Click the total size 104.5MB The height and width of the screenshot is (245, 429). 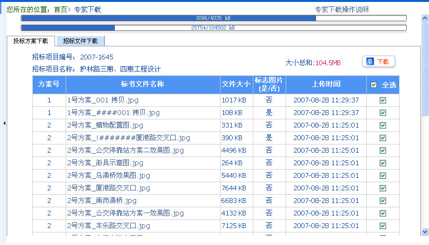(x=328, y=63)
